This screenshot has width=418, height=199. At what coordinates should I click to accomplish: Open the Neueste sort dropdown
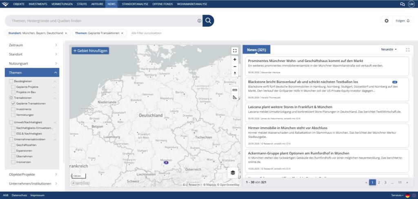coord(389,49)
